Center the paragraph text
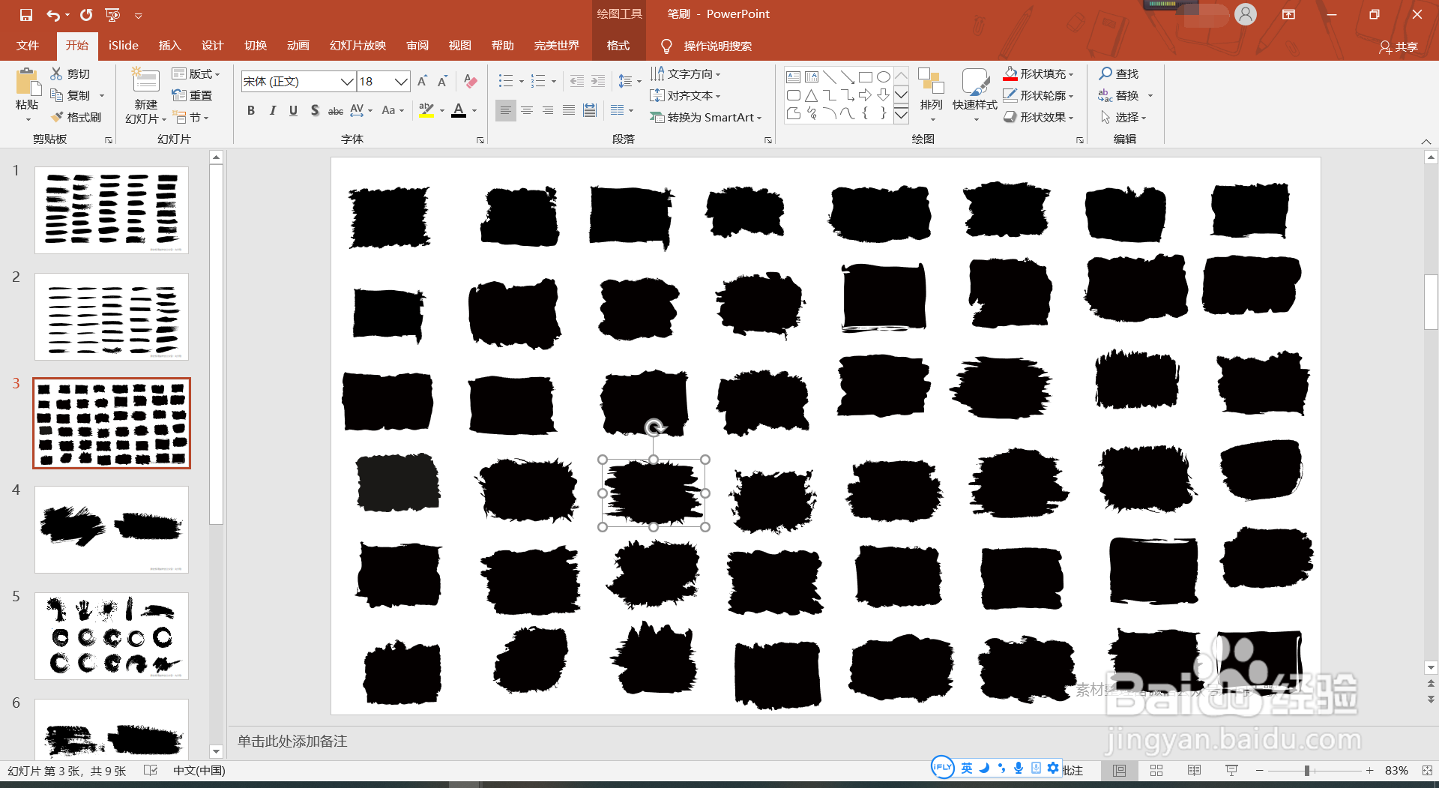 (527, 111)
